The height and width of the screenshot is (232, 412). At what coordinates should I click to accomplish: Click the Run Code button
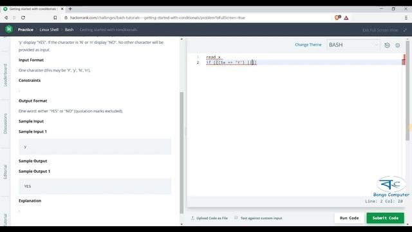[x=349, y=218]
